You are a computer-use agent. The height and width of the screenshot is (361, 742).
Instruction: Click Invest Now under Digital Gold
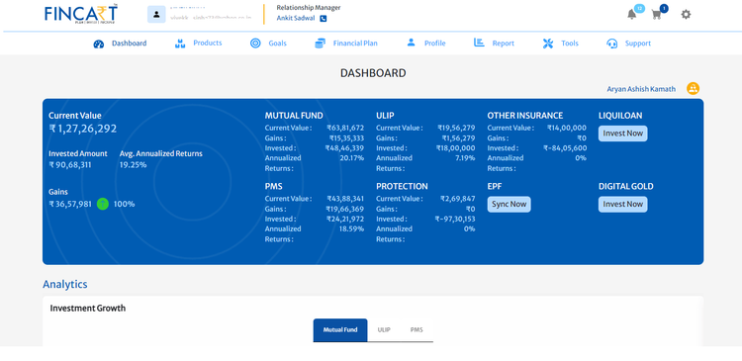point(622,205)
